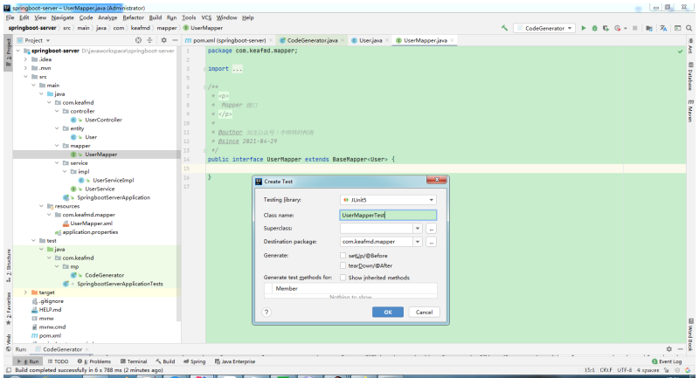Open the Java Enterprise tool window

coord(235,361)
